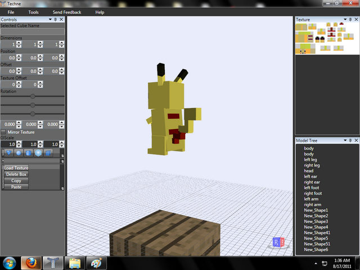360x270 pixels.
Task: Open the Model Tree panel options dropdown
Action: (345, 140)
